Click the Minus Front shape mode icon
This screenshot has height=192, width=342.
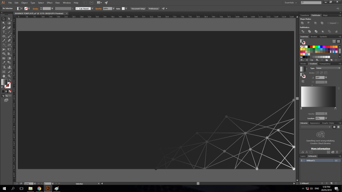click(309, 23)
